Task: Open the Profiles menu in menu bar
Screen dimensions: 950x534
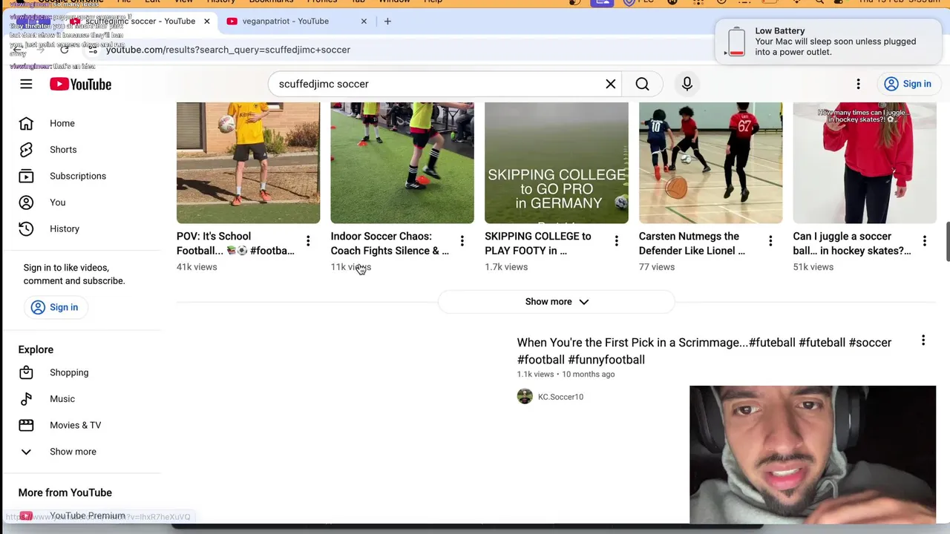Action: (322, 1)
